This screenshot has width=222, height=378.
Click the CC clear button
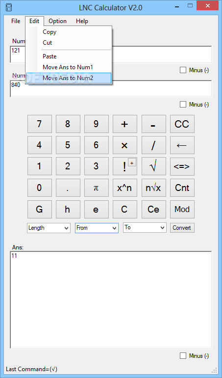pos(182,124)
